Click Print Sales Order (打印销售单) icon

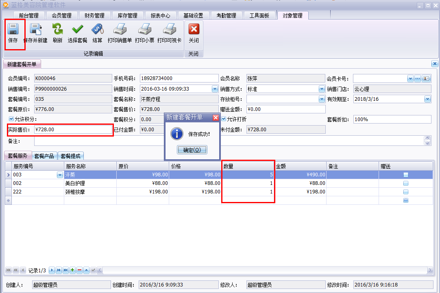coord(120,30)
